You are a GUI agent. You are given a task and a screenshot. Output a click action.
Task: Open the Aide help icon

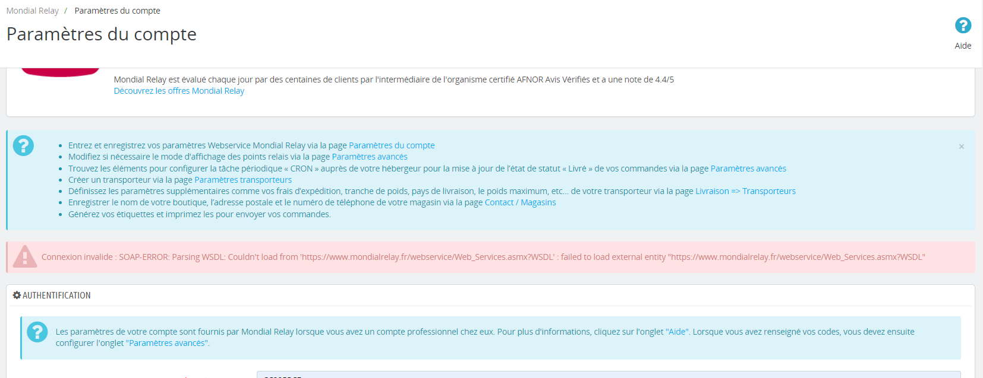coord(963,26)
